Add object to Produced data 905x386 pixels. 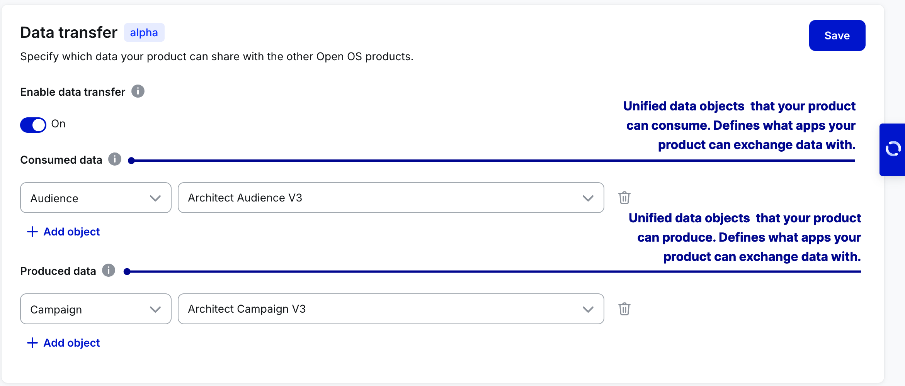click(x=71, y=343)
